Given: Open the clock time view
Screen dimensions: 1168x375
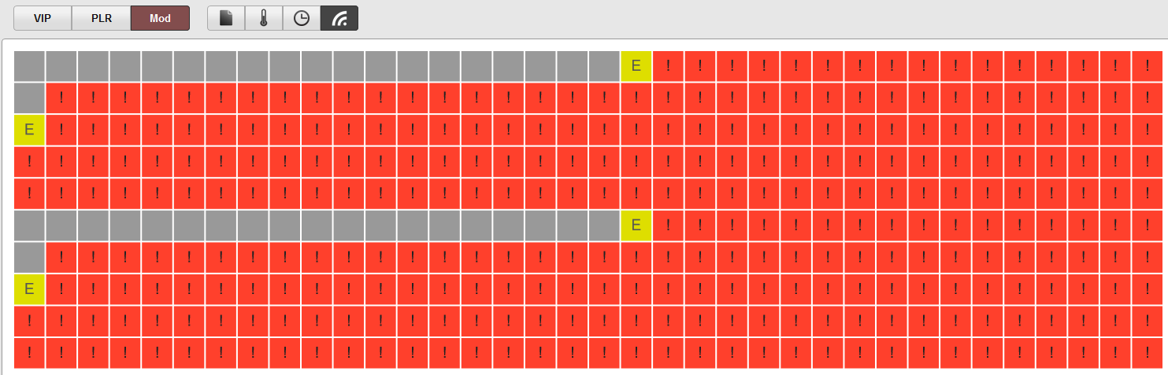Looking at the screenshot, I should (x=302, y=18).
